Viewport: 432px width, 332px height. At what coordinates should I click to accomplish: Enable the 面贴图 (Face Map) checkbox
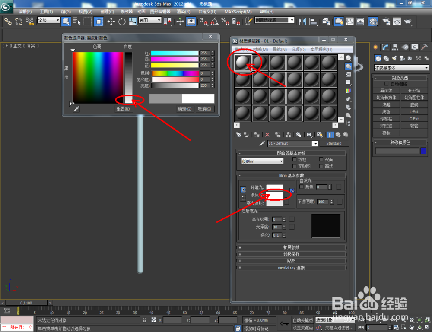pos(295,166)
